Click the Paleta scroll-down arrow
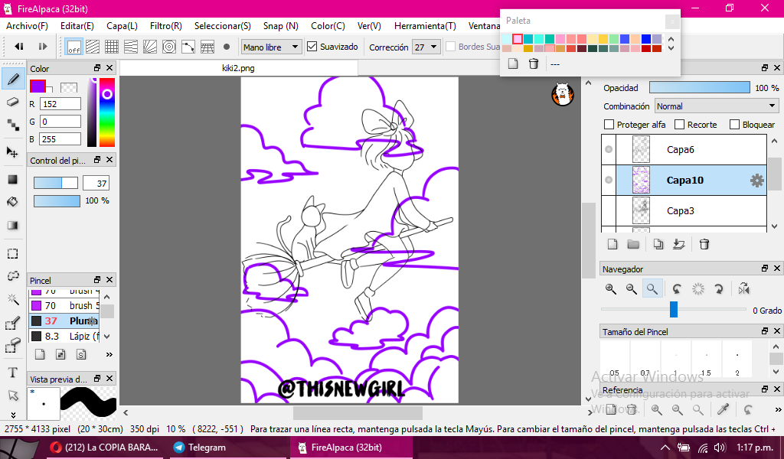 click(x=671, y=48)
